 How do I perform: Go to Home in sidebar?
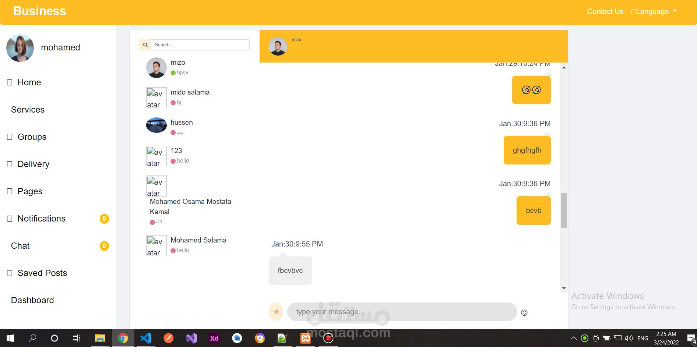click(29, 82)
